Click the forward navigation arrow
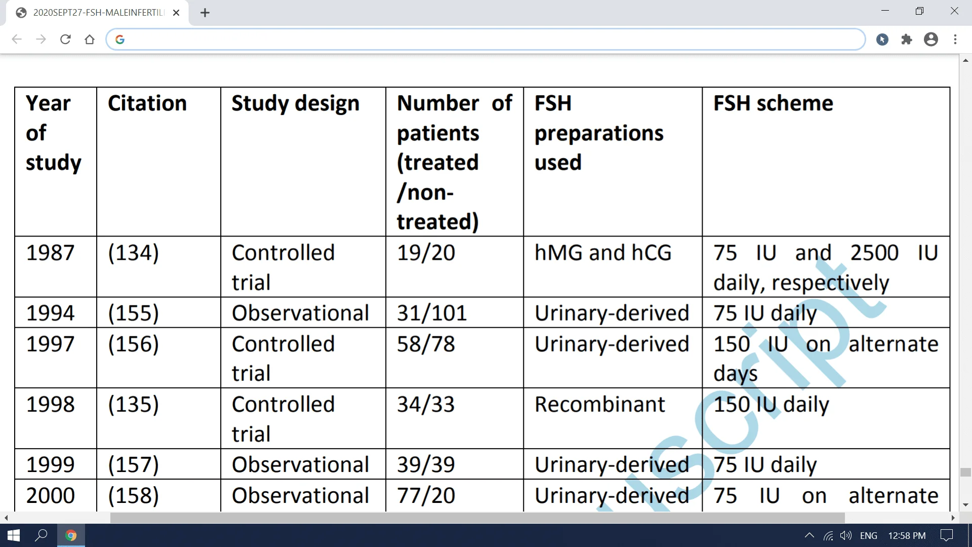The image size is (972, 547). click(x=40, y=40)
